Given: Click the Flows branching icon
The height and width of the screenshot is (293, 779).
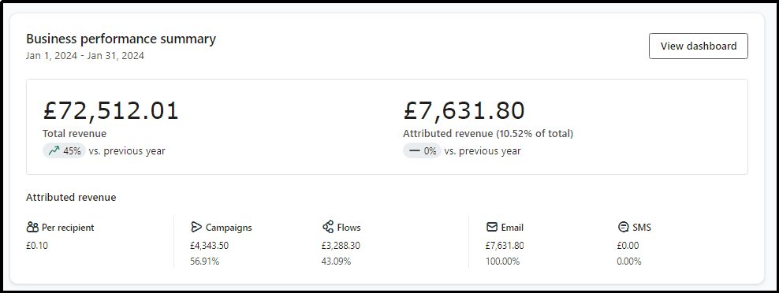Looking at the screenshot, I should 328,227.
